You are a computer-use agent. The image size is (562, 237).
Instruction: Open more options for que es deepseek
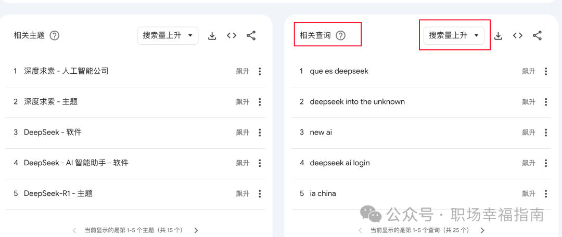[546, 71]
